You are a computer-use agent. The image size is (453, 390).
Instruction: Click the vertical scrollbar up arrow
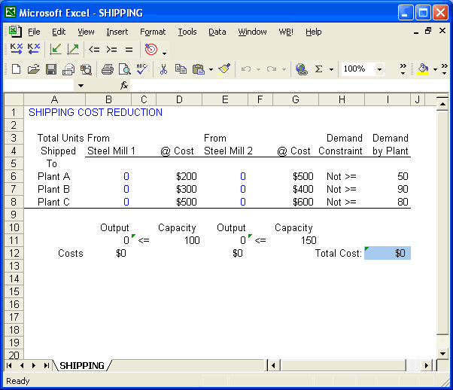pos(442,104)
